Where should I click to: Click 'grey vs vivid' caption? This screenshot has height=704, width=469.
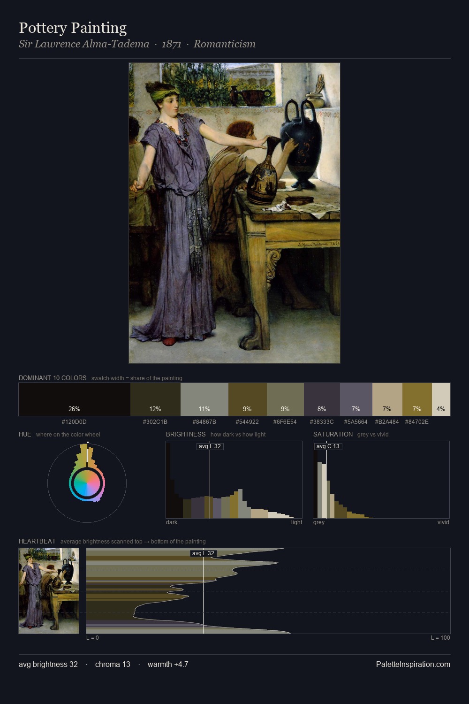(x=373, y=435)
